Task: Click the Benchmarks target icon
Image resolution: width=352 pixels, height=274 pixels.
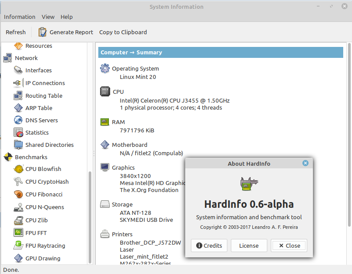Action: [8, 157]
